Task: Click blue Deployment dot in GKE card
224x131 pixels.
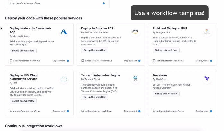Action: [211, 61]
